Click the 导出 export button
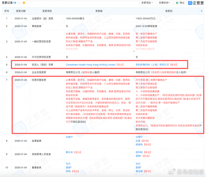206x177 pixels. pos(180,3)
